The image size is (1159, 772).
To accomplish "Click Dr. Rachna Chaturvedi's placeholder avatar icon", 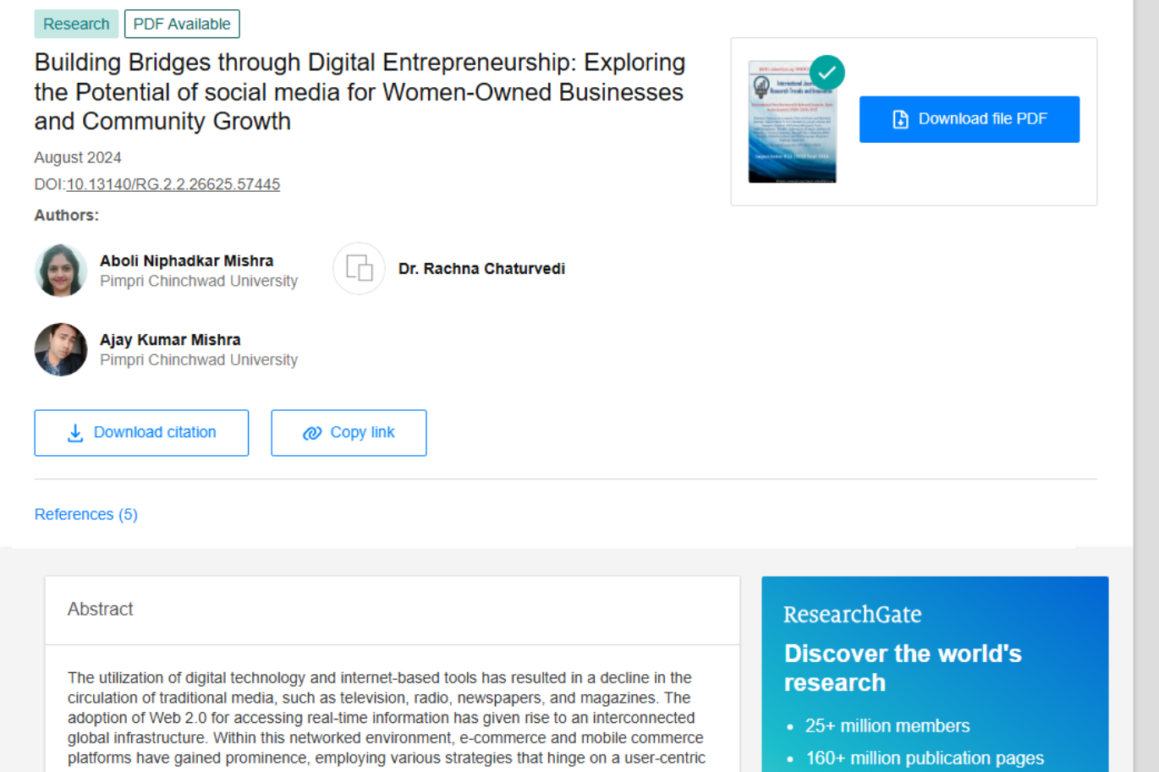I will [359, 269].
